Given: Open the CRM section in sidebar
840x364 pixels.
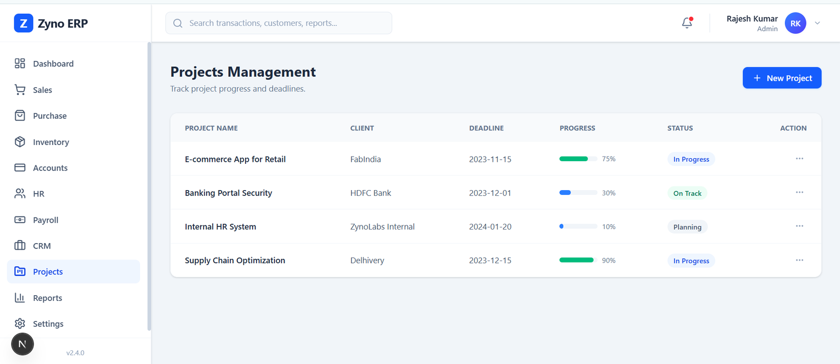Looking at the screenshot, I should click(x=41, y=246).
